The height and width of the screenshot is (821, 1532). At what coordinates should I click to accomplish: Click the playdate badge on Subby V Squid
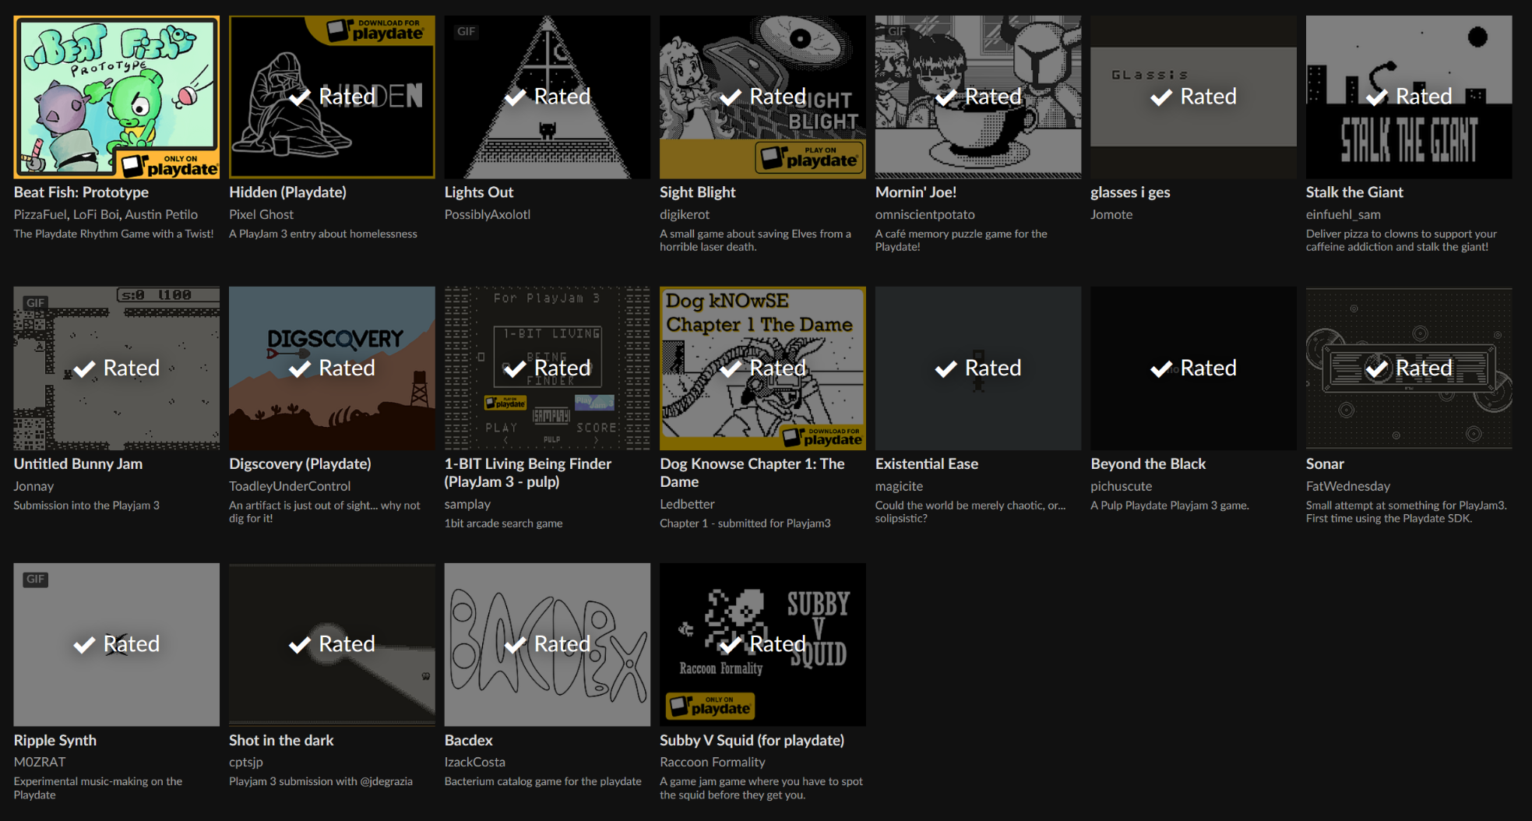[710, 706]
